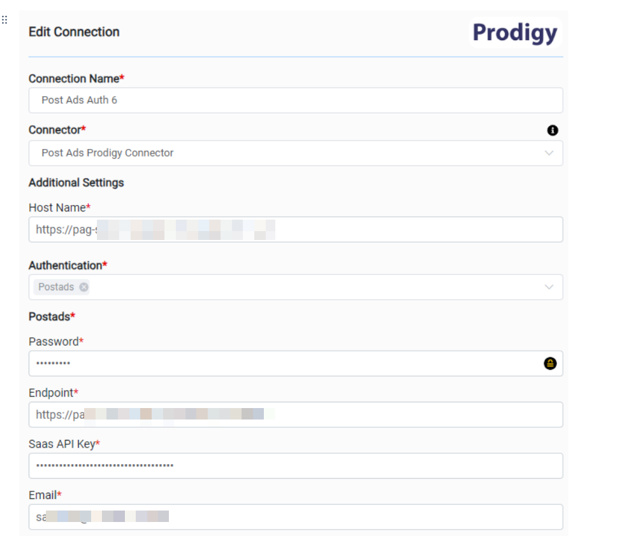The height and width of the screenshot is (536, 638).
Task: Click the lock icon in Password field
Action: click(x=550, y=363)
